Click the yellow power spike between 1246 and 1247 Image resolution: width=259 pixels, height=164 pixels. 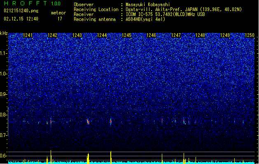pyautogui.click(x=162, y=159)
